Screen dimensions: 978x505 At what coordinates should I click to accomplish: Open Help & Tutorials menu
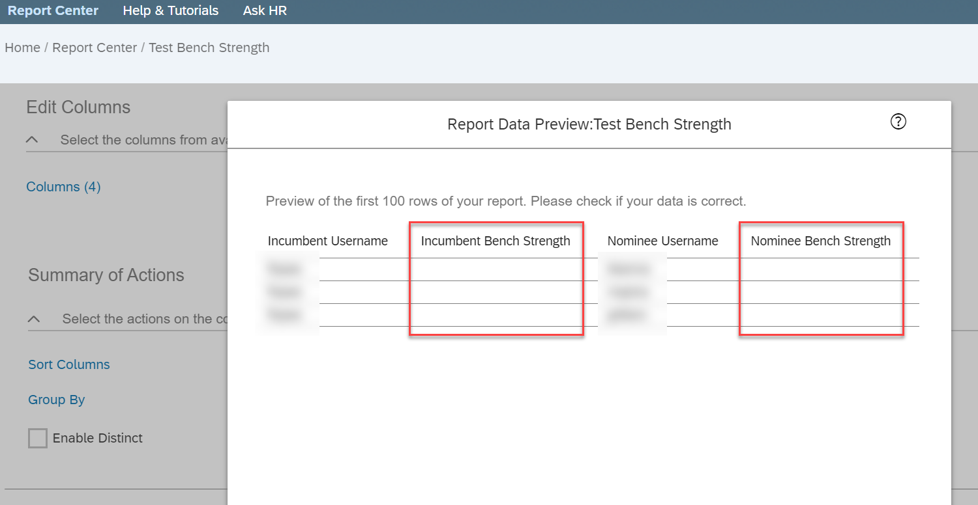coord(171,10)
